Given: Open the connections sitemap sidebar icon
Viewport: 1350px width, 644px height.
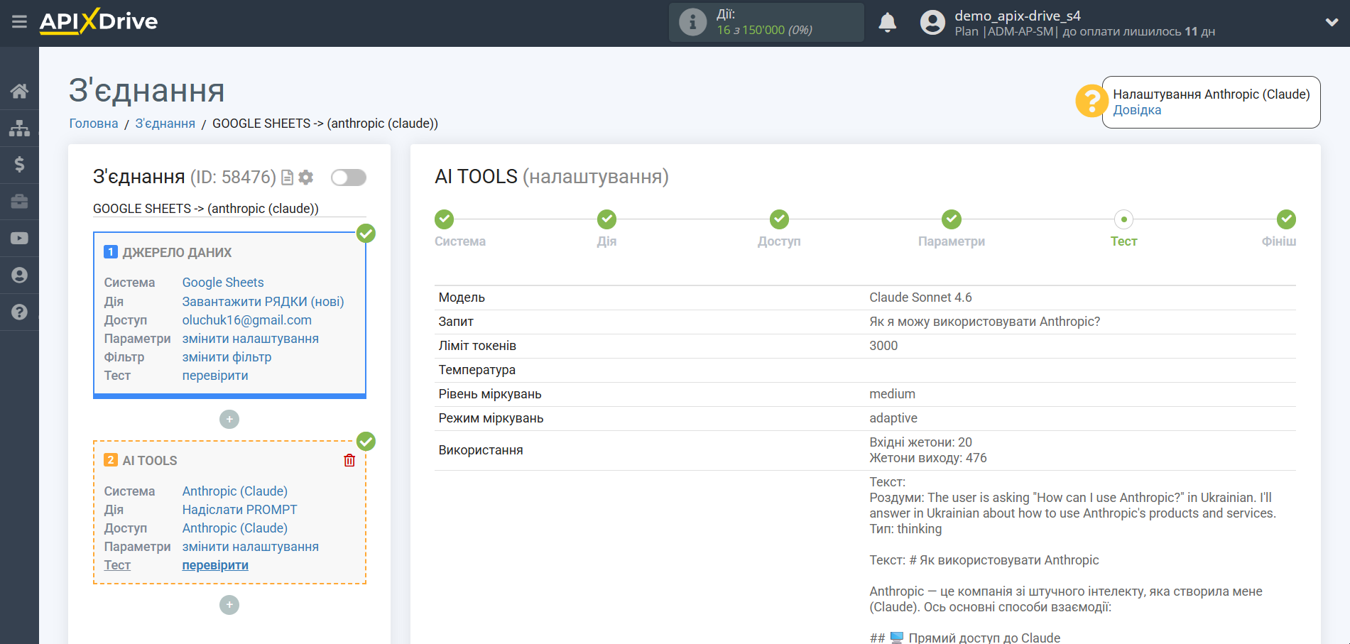Looking at the screenshot, I should (19, 128).
